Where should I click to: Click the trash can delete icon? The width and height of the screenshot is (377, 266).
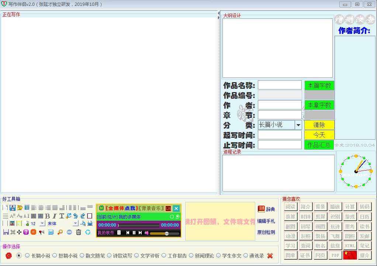coord(79,232)
